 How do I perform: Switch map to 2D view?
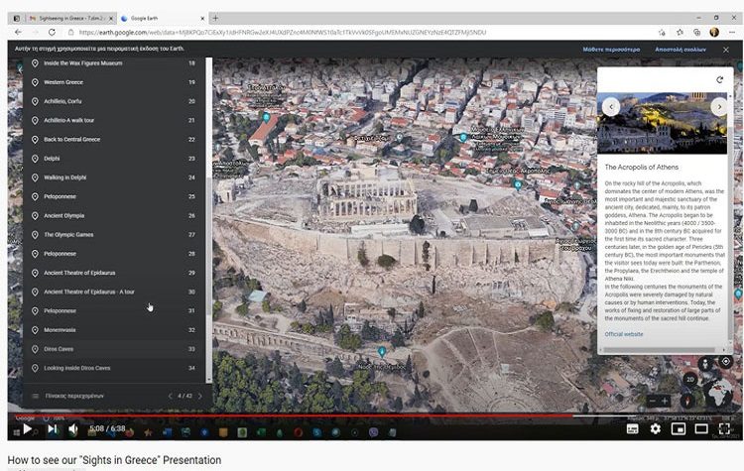tap(690, 378)
